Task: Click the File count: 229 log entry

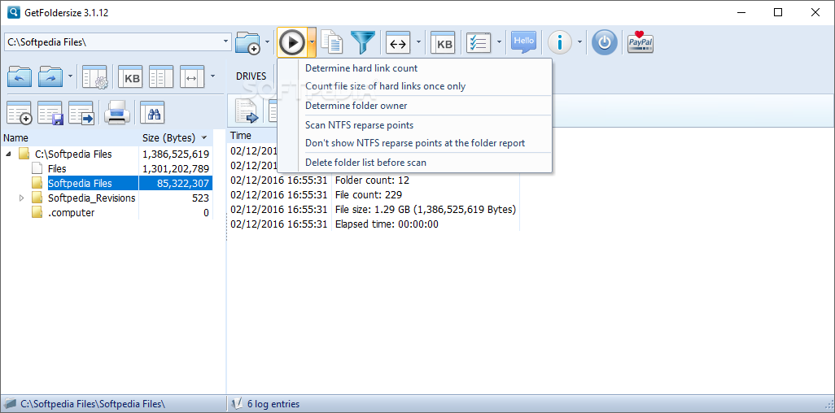Action: click(x=369, y=195)
